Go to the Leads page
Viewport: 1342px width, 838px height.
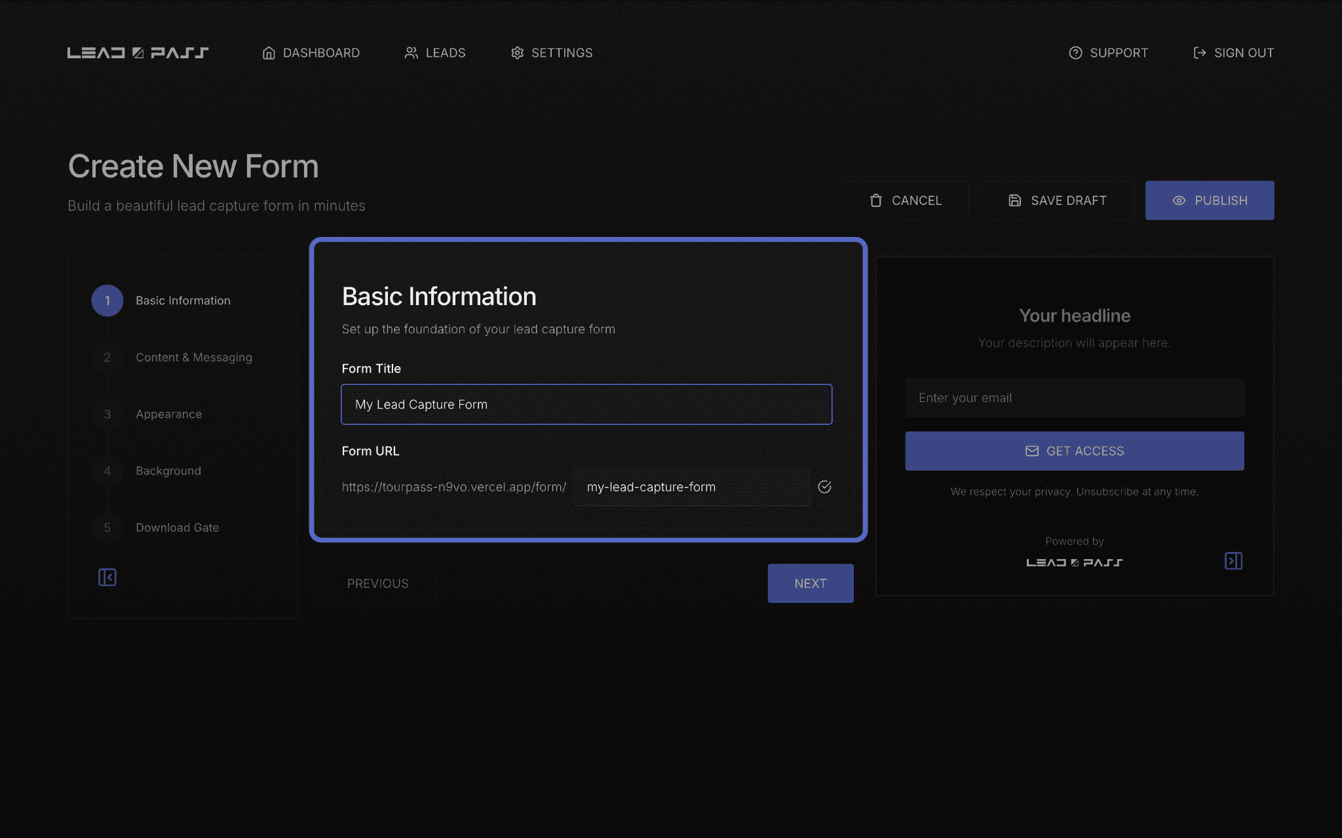[x=435, y=53]
